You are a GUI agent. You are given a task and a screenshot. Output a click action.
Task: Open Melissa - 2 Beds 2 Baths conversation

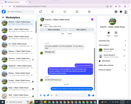pyautogui.click(x=18, y=74)
